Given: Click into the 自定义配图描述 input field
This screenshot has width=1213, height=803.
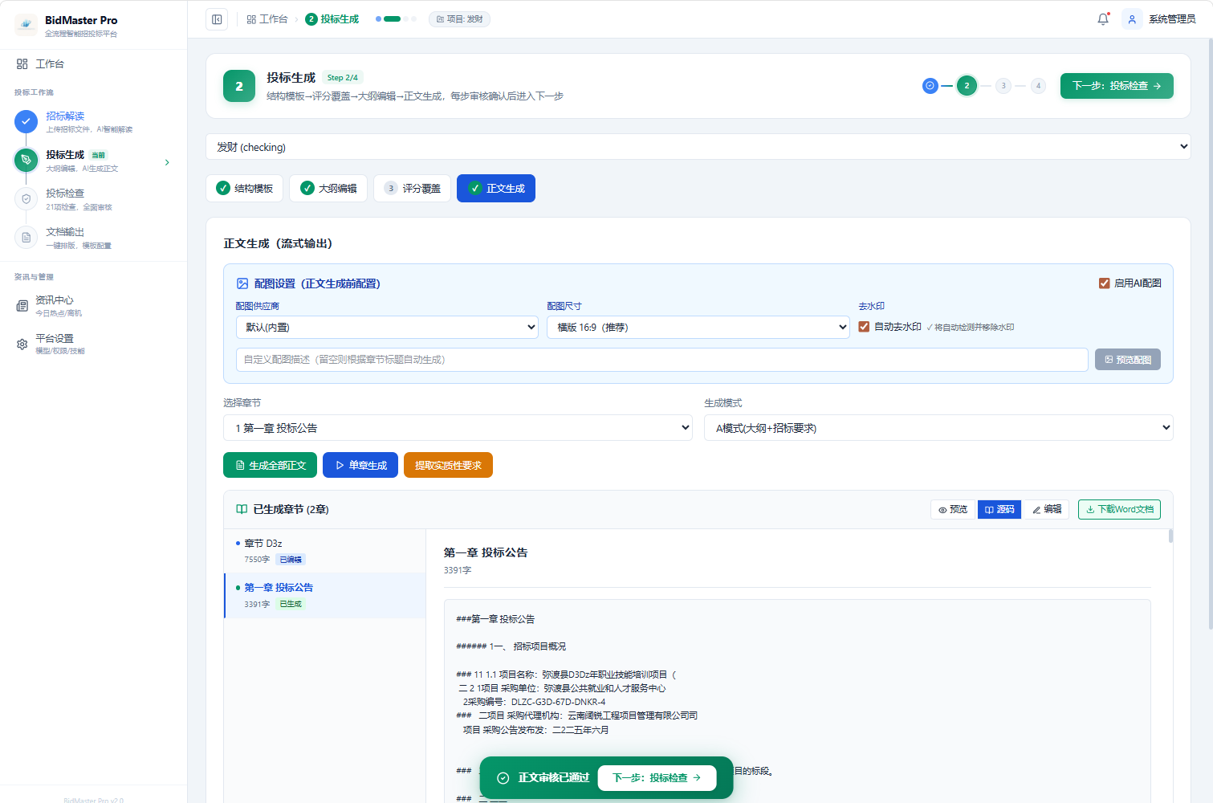Looking at the screenshot, I should click(662, 360).
